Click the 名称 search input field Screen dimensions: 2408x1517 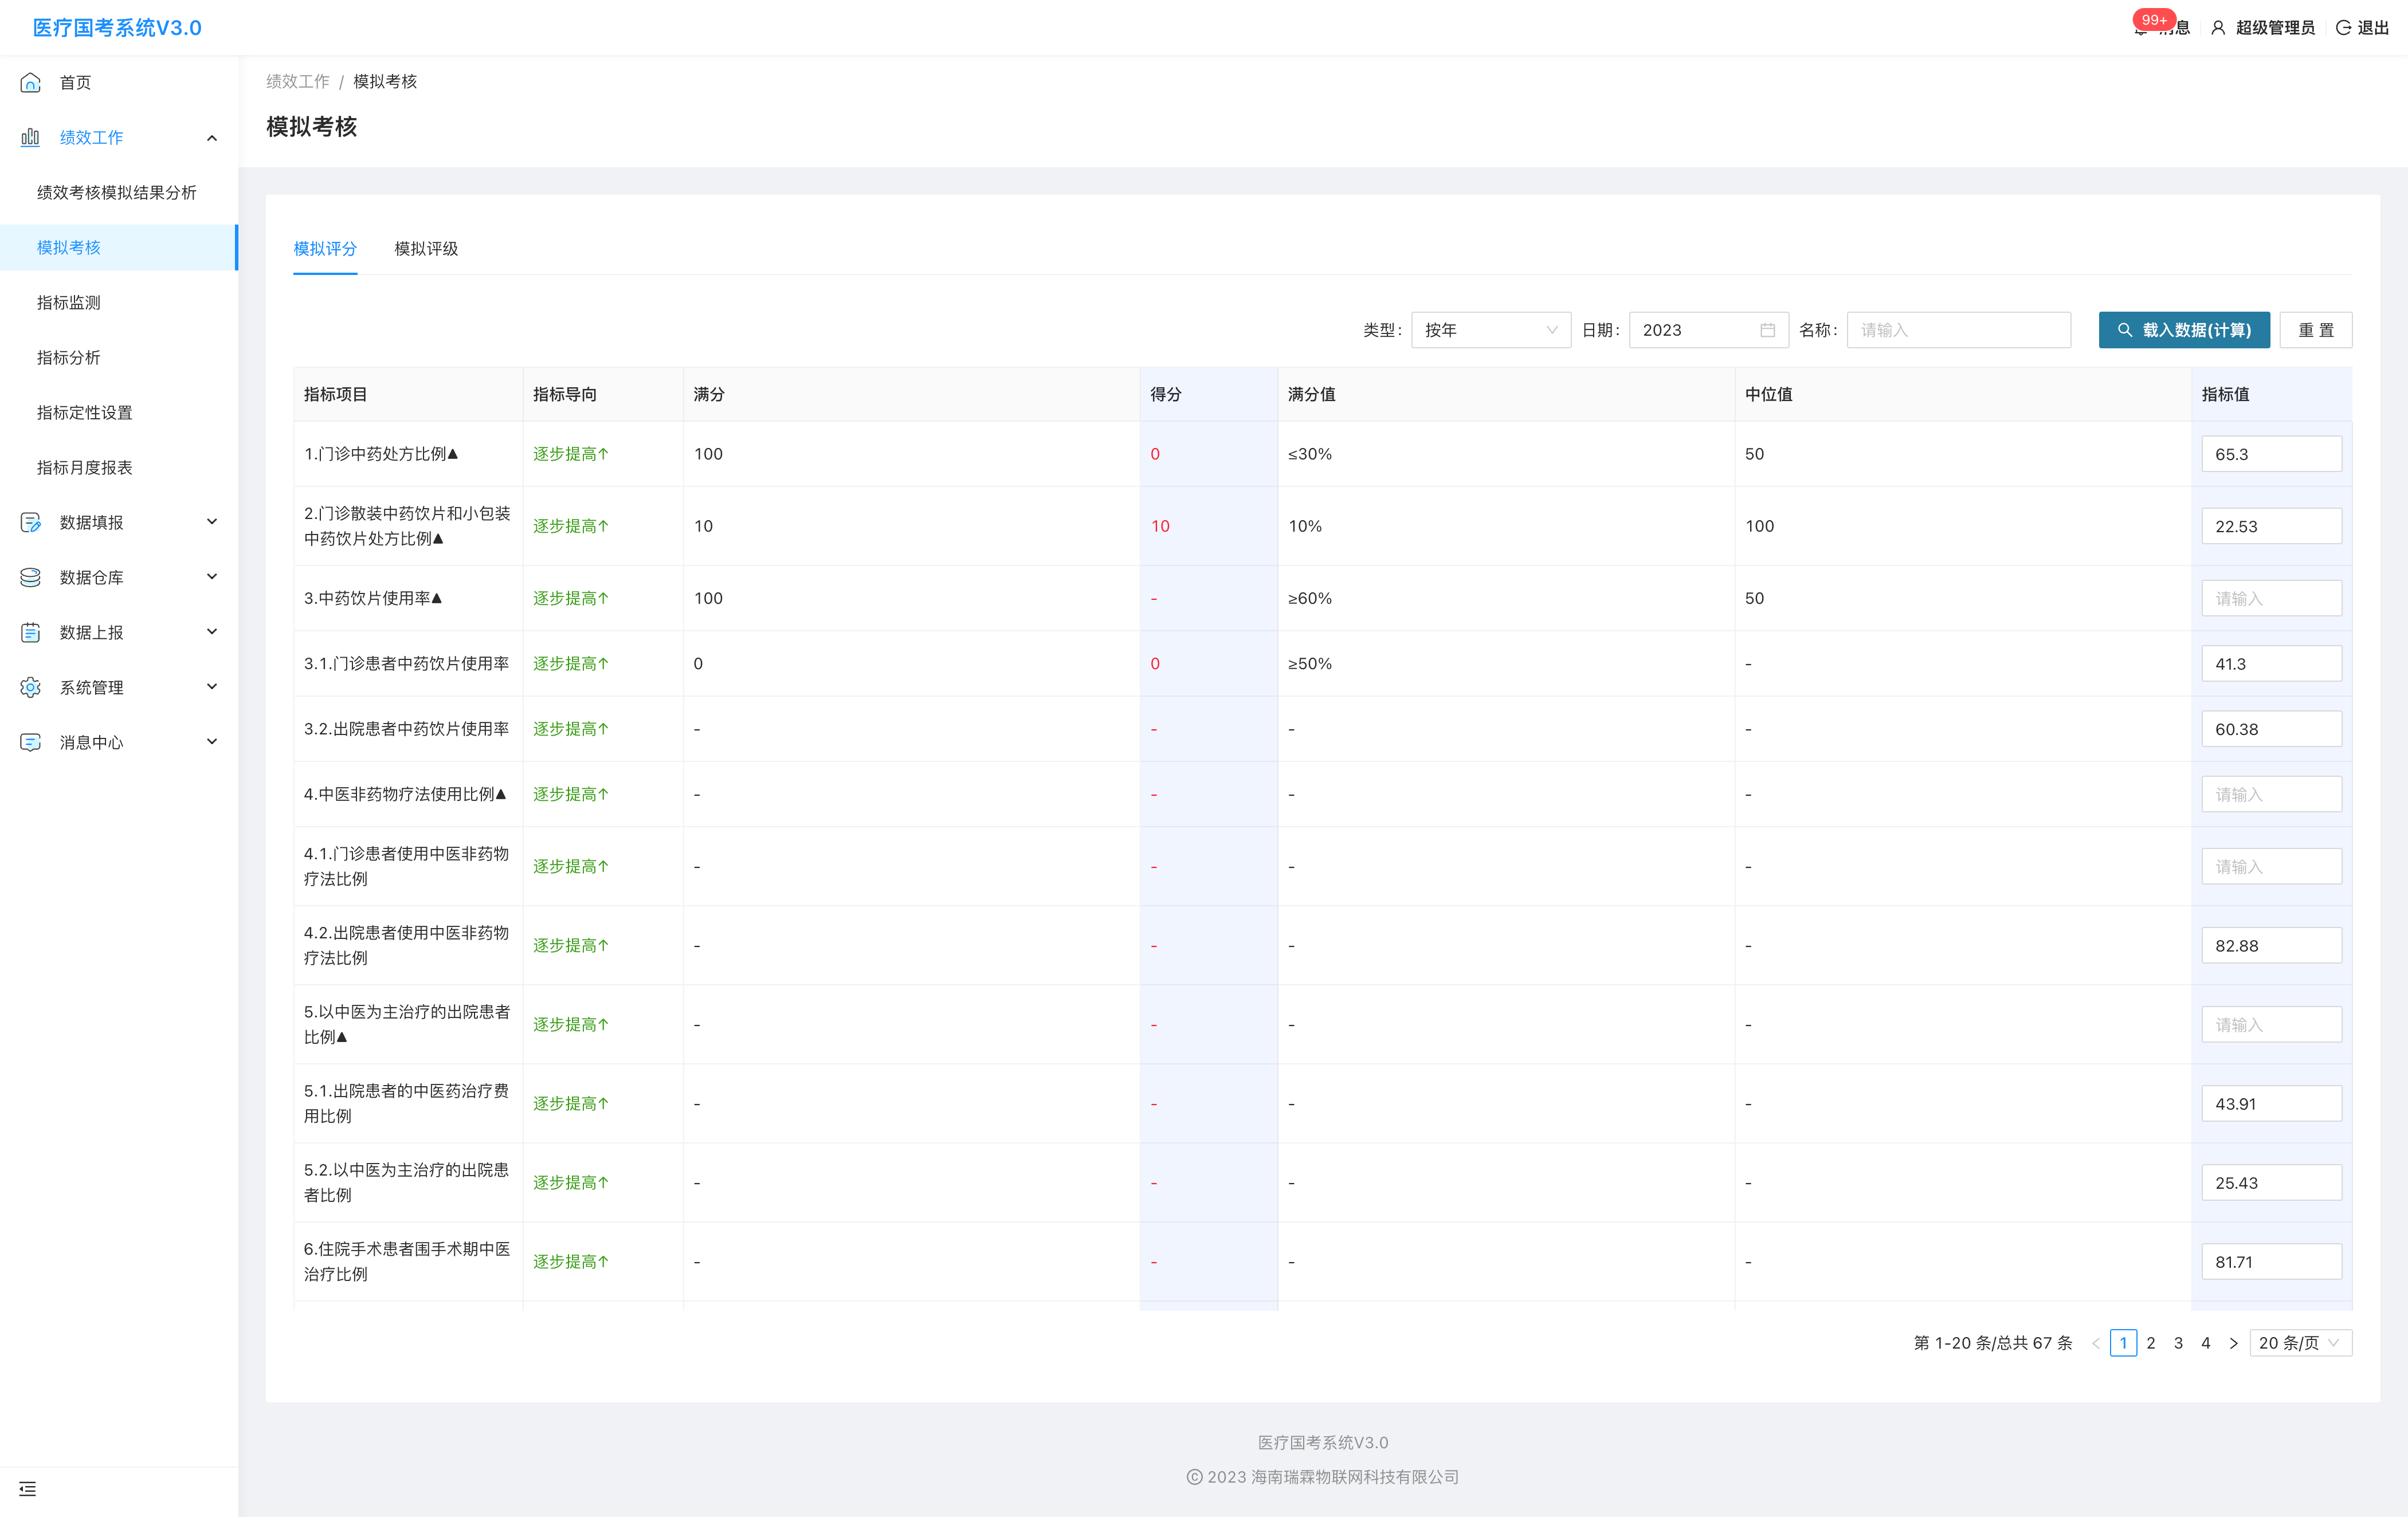coord(1958,330)
